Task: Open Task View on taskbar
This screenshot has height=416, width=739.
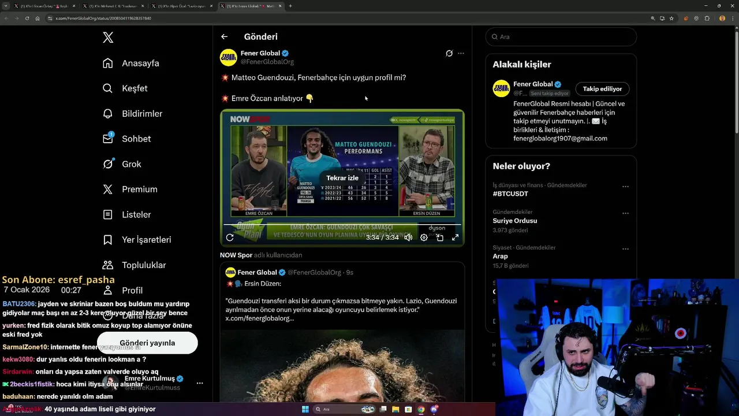Action: (x=383, y=409)
